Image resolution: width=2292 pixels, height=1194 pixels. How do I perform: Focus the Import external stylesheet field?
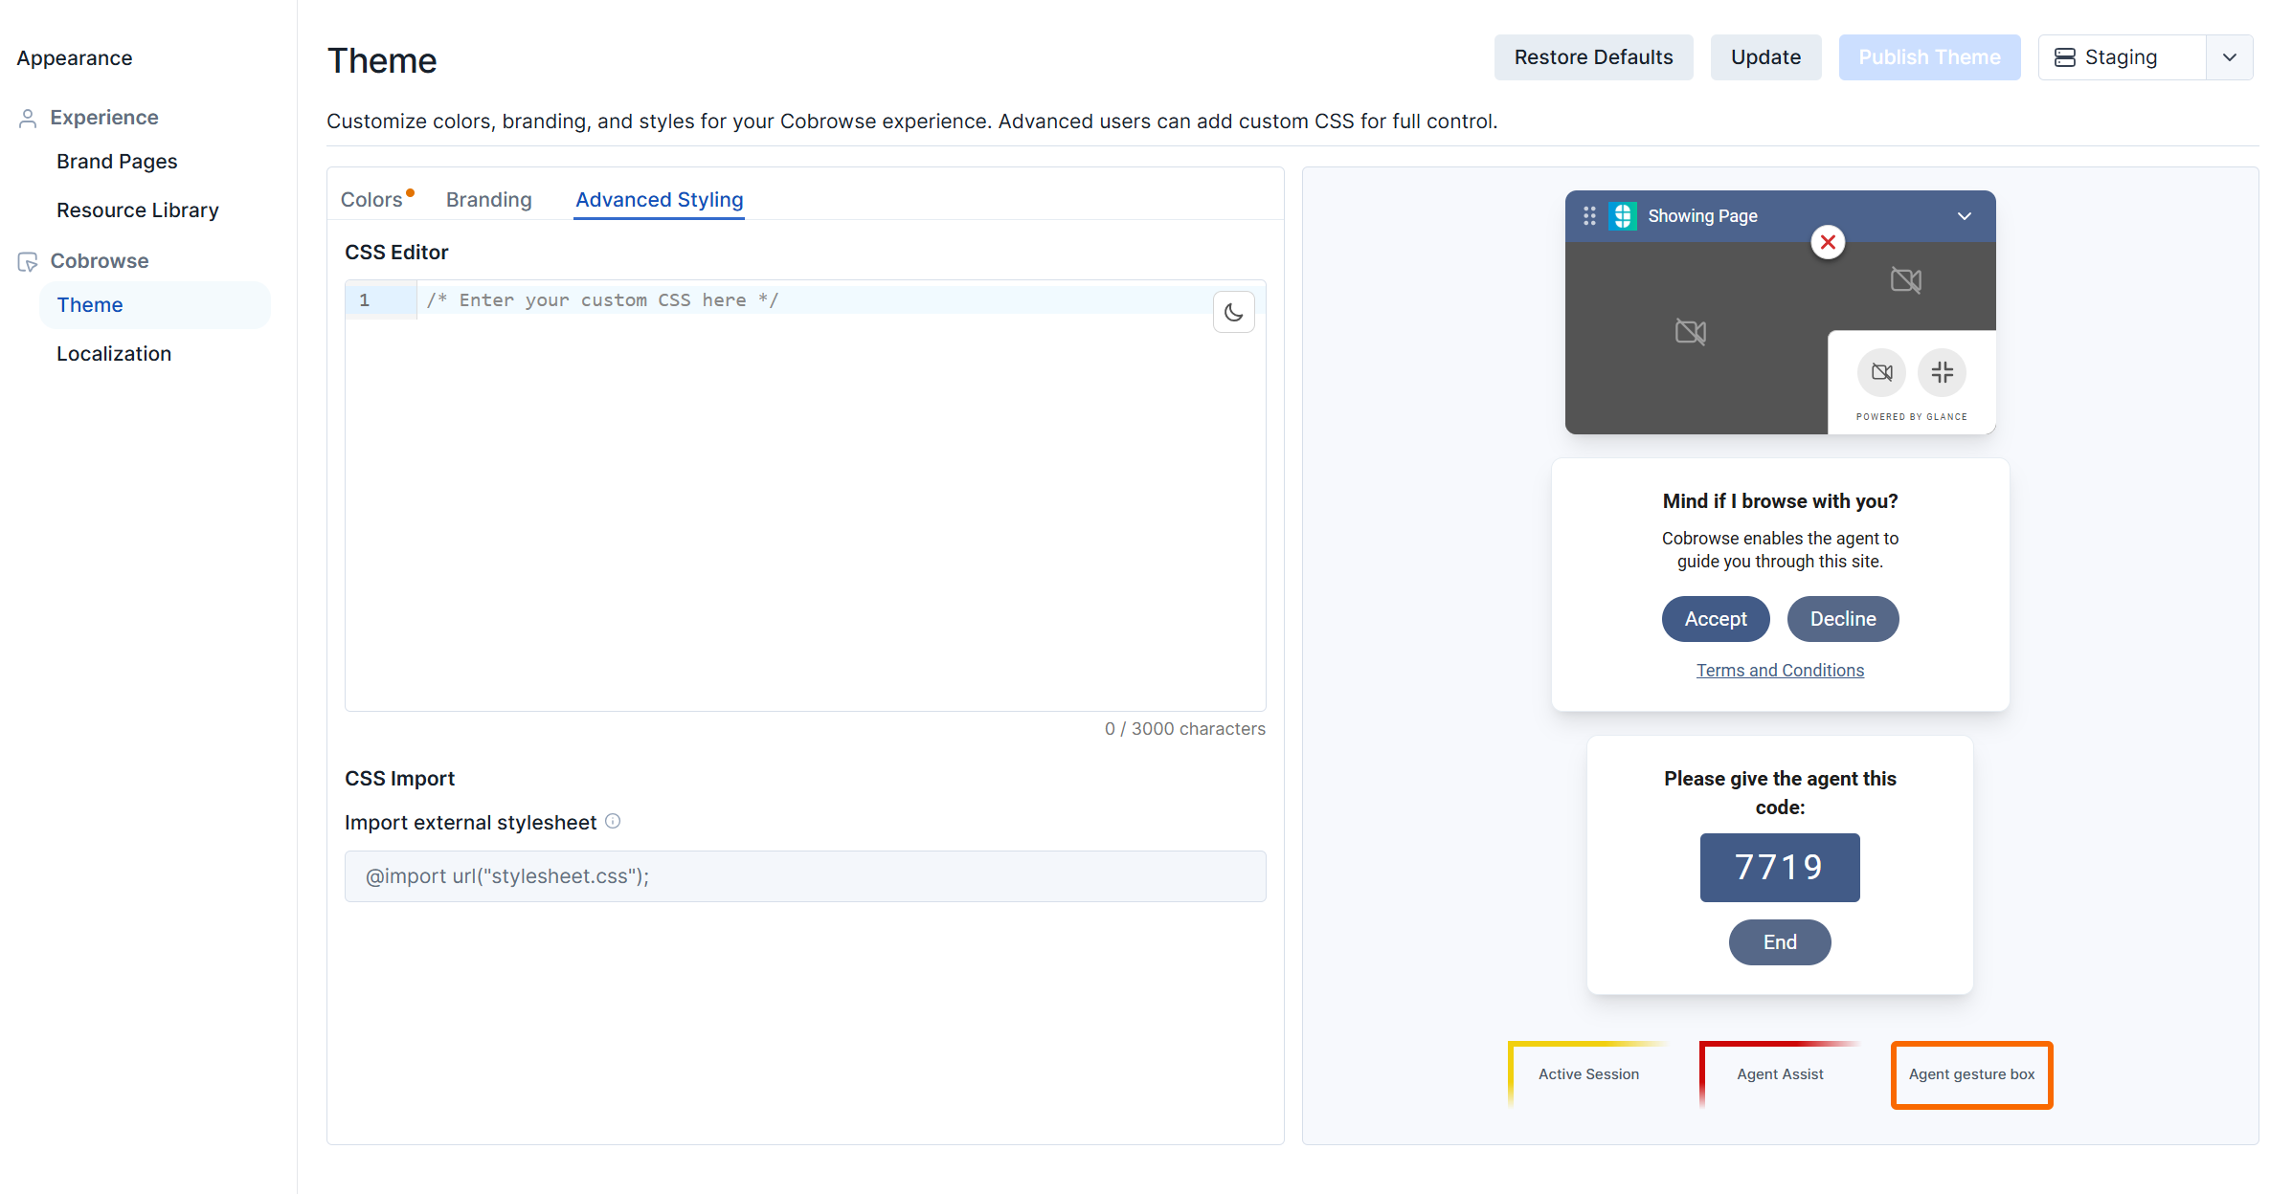point(805,876)
